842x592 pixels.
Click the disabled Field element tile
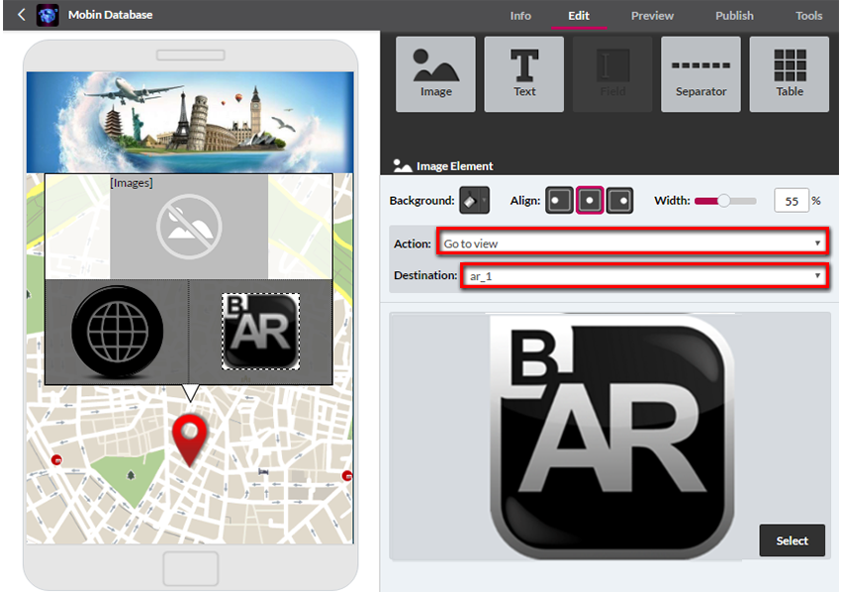click(x=612, y=74)
